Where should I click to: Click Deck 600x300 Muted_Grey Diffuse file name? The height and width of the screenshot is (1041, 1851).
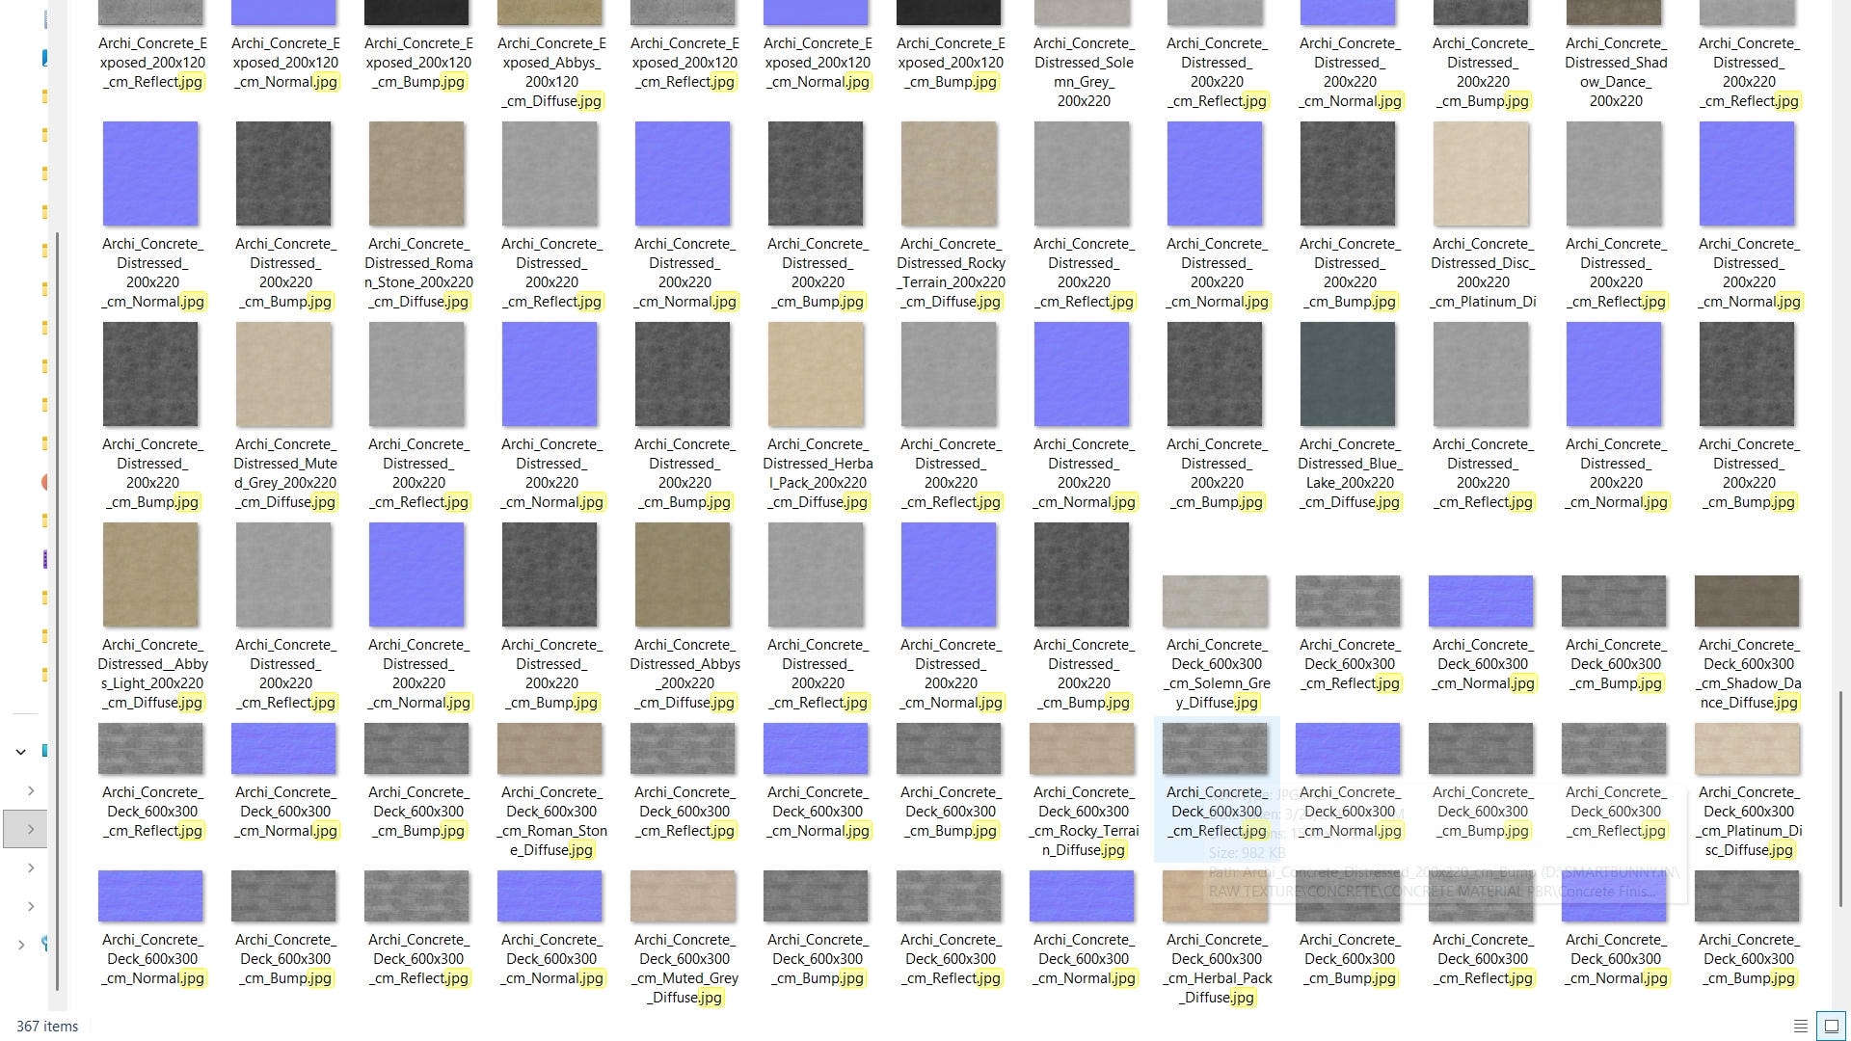pyautogui.click(x=684, y=968)
